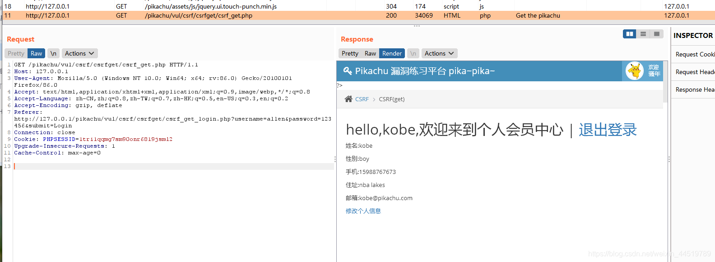Open the Actions dropdown in the Response panel
Viewport: 715px width, 262px height.
tap(439, 53)
